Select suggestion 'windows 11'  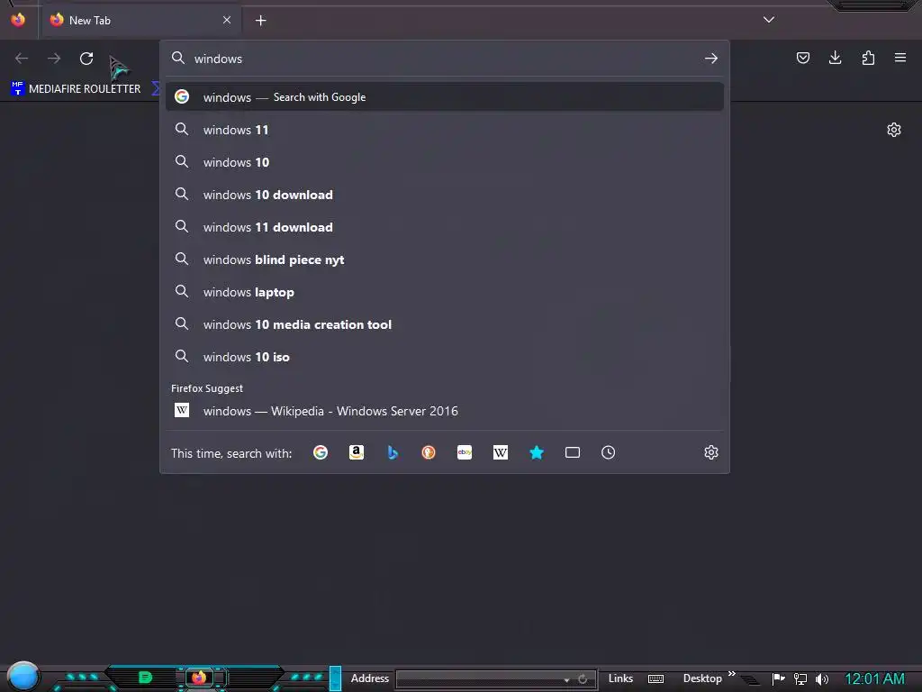click(x=445, y=130)
